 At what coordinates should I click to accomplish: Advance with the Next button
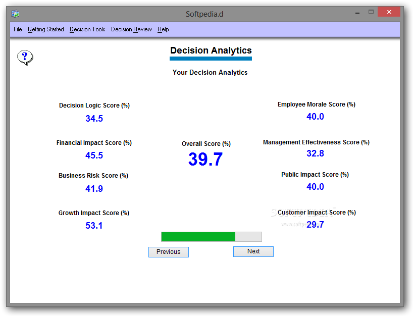tap(253, 251)
